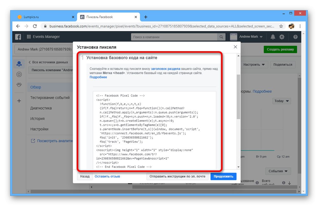Click the fbq('track', 'PageView'); code line

tap(121, 142)
